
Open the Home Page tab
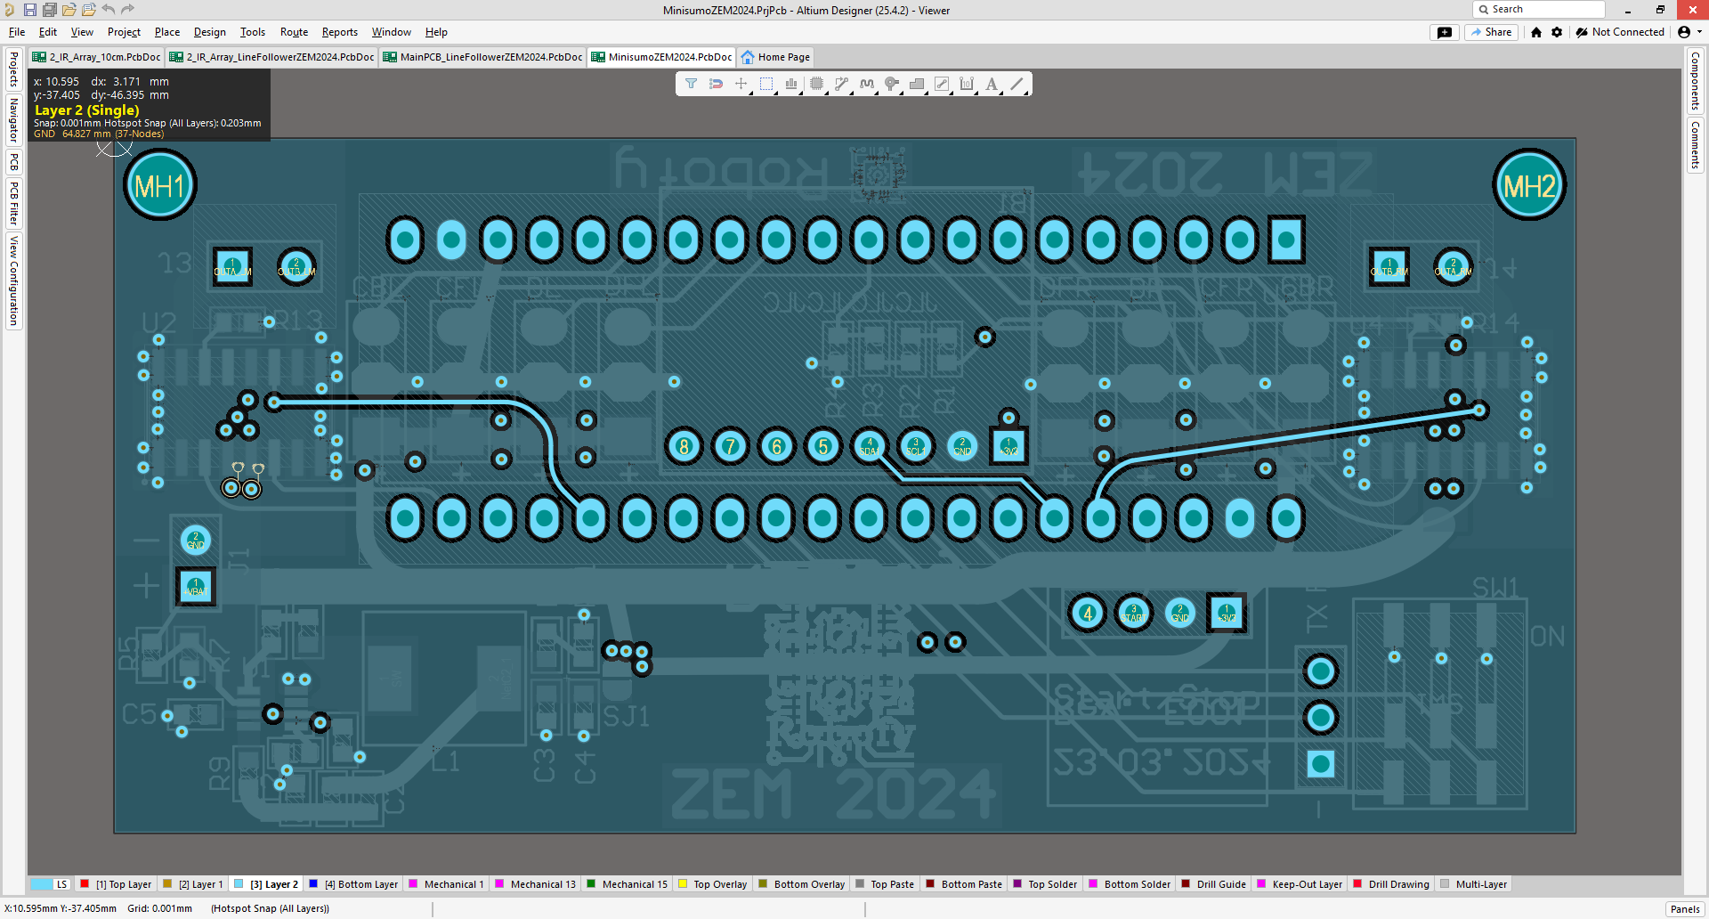click(x=776, y=57)
